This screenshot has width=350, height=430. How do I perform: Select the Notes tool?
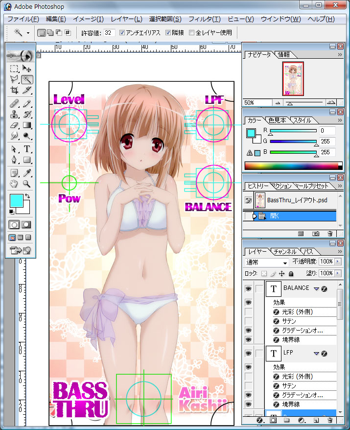(x=14, y=173)
